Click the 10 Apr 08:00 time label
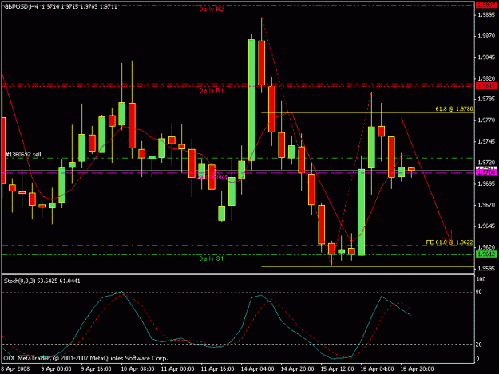Screen dimensions: 499x374 [137, 369]
